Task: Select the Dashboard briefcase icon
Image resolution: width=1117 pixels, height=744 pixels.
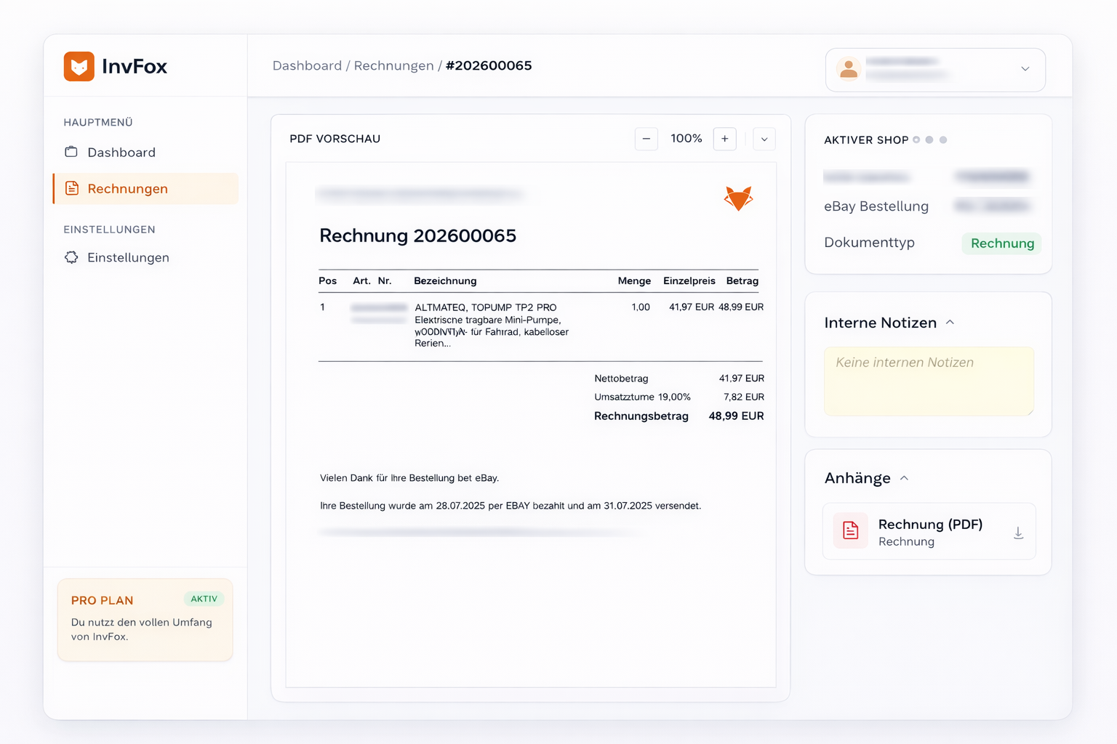Action: point(71,152)
